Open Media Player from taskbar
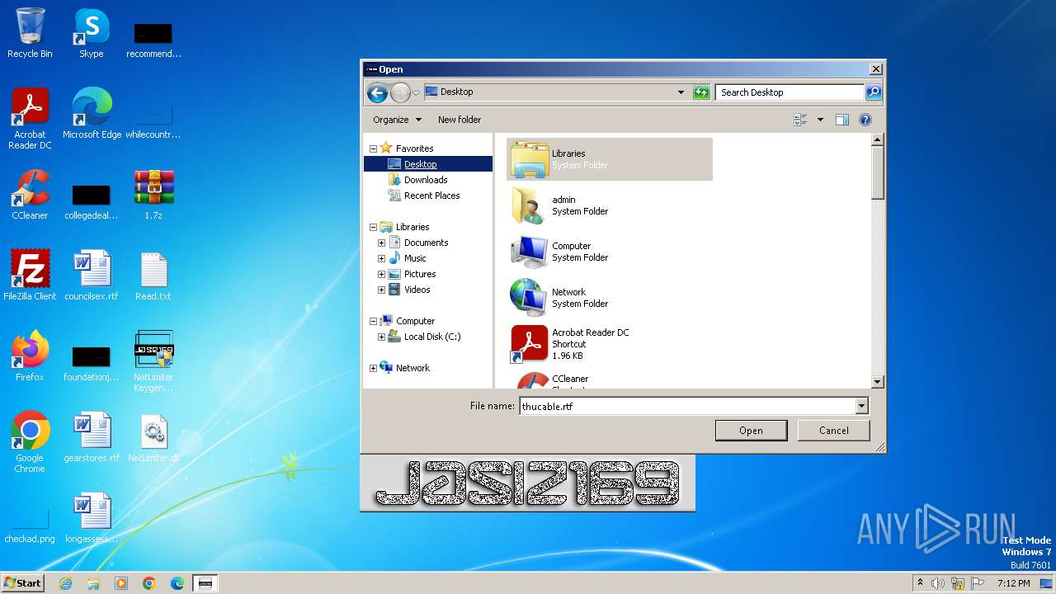This screenshot has height=594, width=1056. [121, 583]
